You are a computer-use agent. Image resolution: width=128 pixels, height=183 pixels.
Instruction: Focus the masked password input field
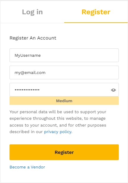coord(64,90)
